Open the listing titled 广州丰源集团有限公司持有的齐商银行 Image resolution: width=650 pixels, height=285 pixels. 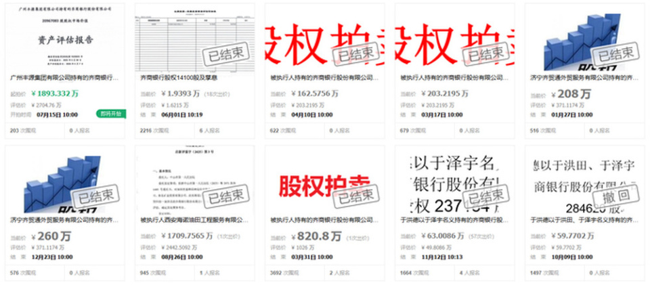coord(64,77)
